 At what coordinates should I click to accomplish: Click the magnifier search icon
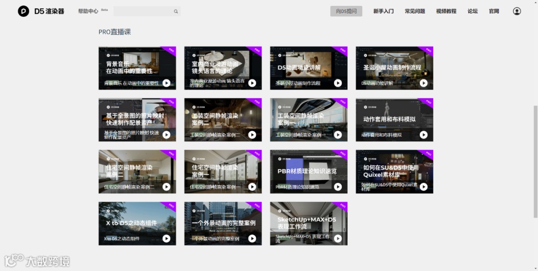pyautogui.click(x=176, y=11)
